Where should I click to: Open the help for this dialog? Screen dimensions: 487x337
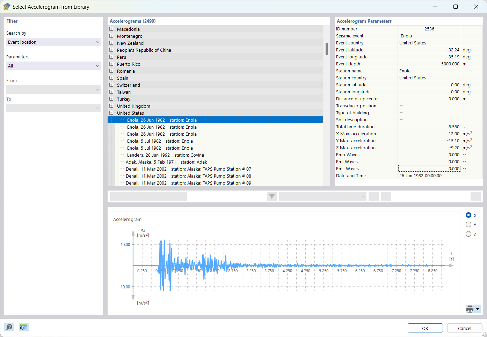coord(9,327)
